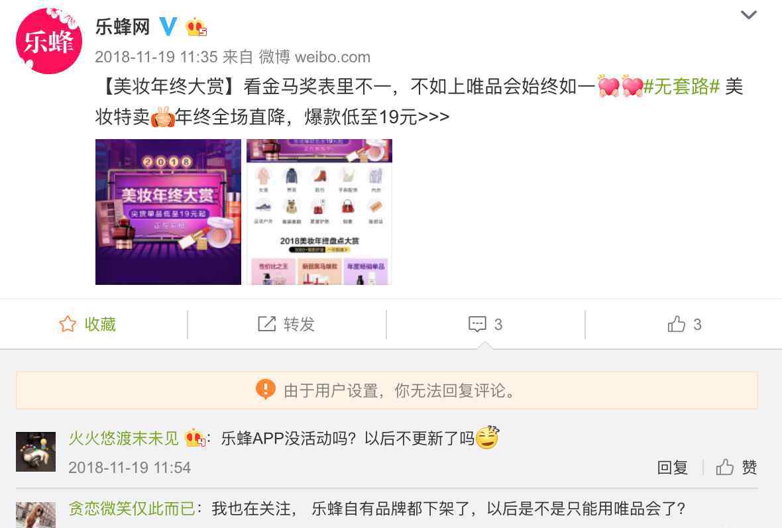The image size is (782, 528).
Task: Favorite the post with the 收藏 star
Action: [87, 324]
